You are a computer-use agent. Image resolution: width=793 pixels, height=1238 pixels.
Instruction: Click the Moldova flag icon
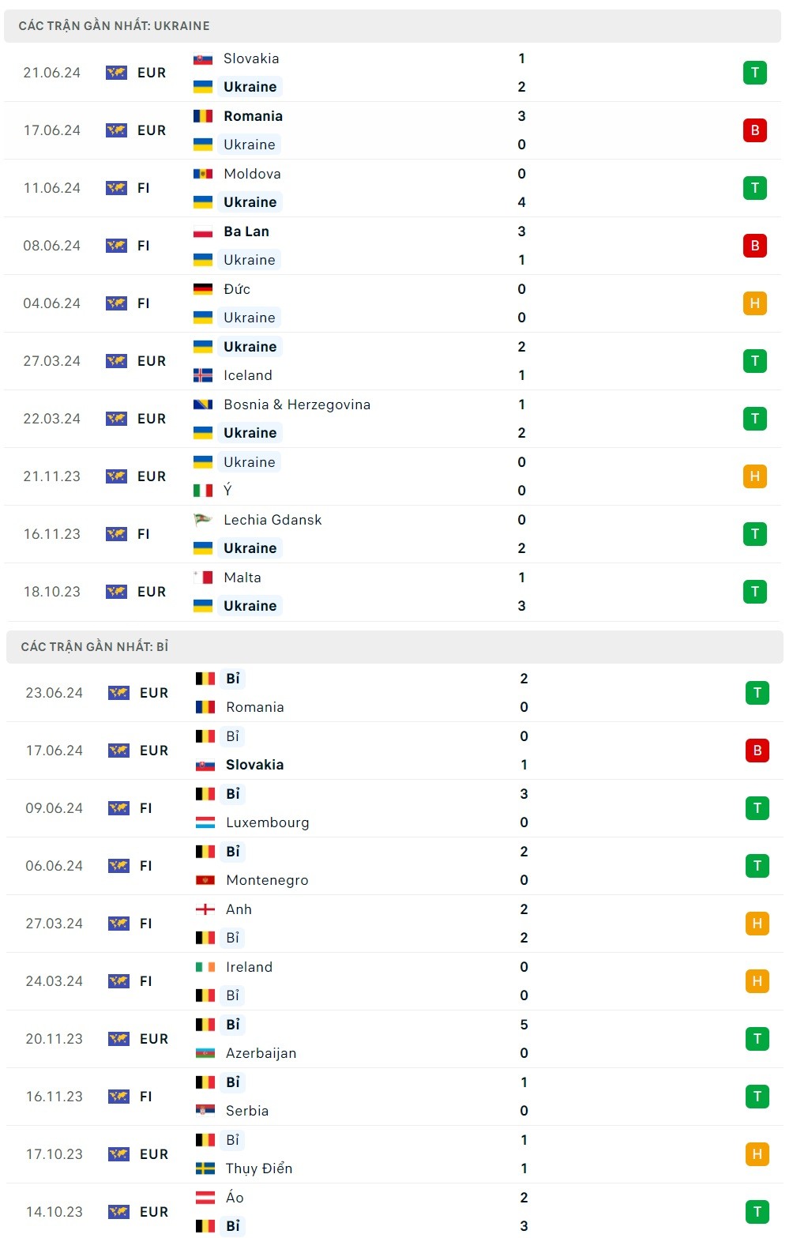tap(203, 174)
